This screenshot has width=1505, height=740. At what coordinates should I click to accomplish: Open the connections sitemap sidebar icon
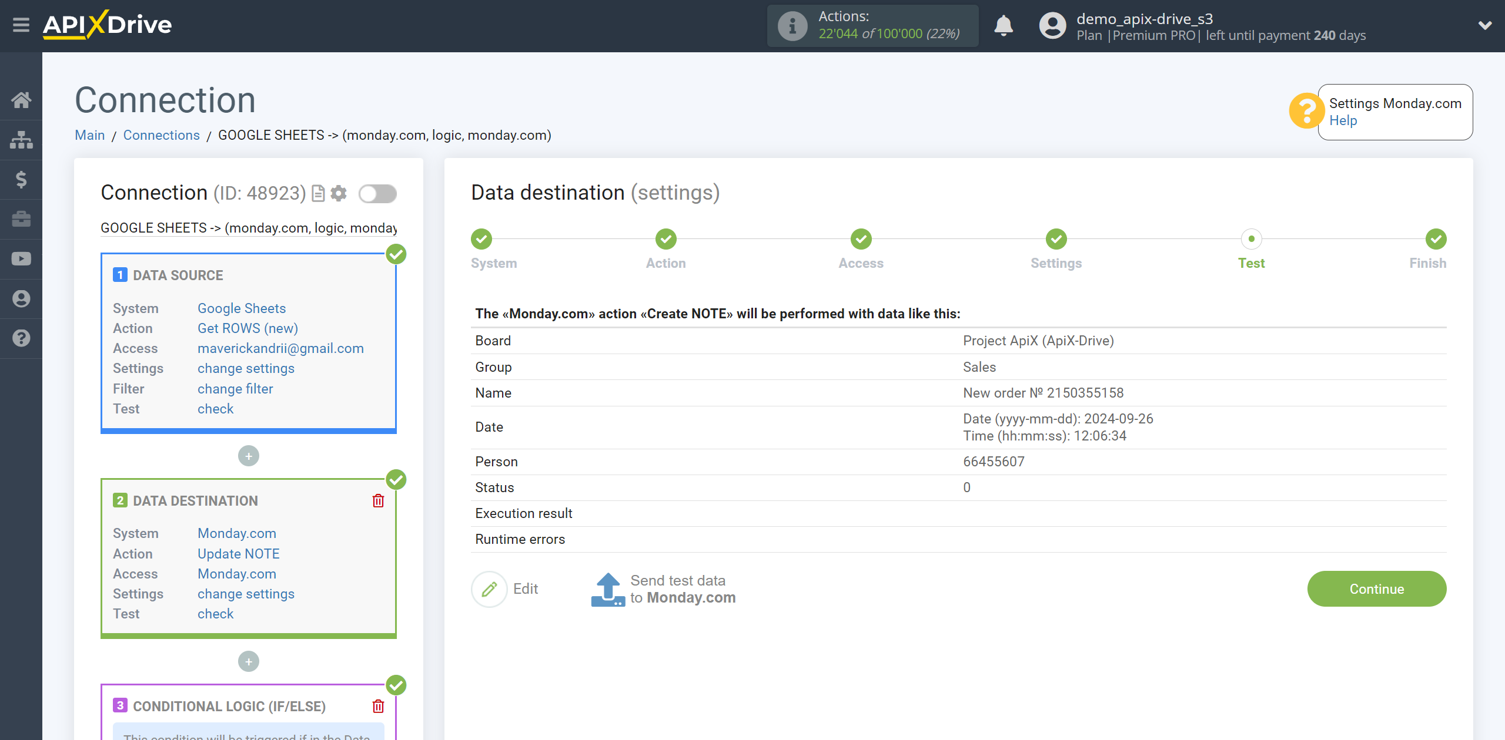21,140
